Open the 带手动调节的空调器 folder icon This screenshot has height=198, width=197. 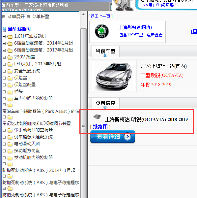click(10, 130)
